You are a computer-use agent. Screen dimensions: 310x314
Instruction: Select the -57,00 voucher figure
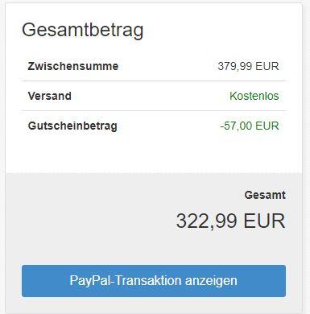[236, 126]
